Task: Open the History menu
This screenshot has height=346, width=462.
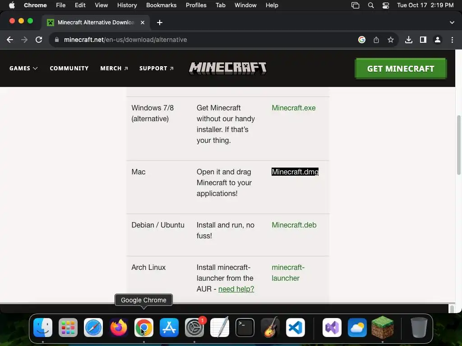Action: pos(127,5)
